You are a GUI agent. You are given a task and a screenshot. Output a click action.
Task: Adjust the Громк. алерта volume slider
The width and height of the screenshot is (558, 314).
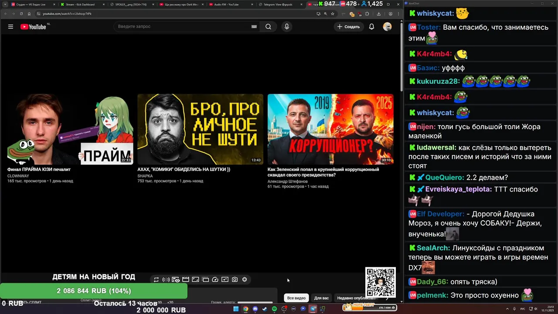(x=255, y=302)
